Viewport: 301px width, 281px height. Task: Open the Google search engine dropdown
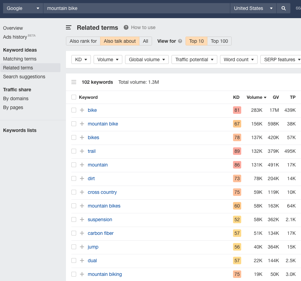pos(23,8)
